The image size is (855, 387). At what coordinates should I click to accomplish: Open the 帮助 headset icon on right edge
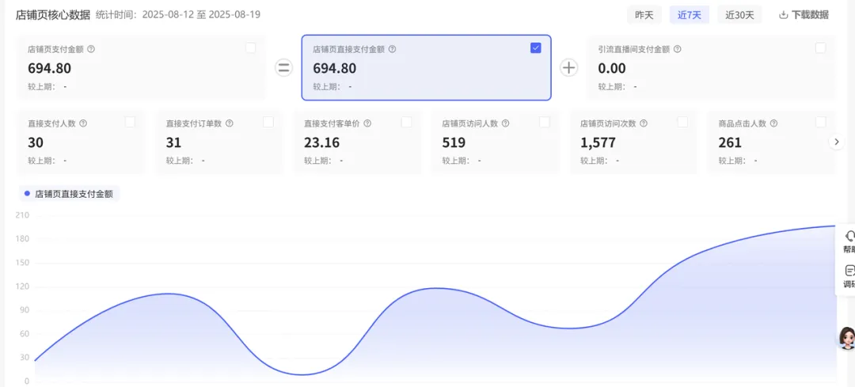[849, 241]
